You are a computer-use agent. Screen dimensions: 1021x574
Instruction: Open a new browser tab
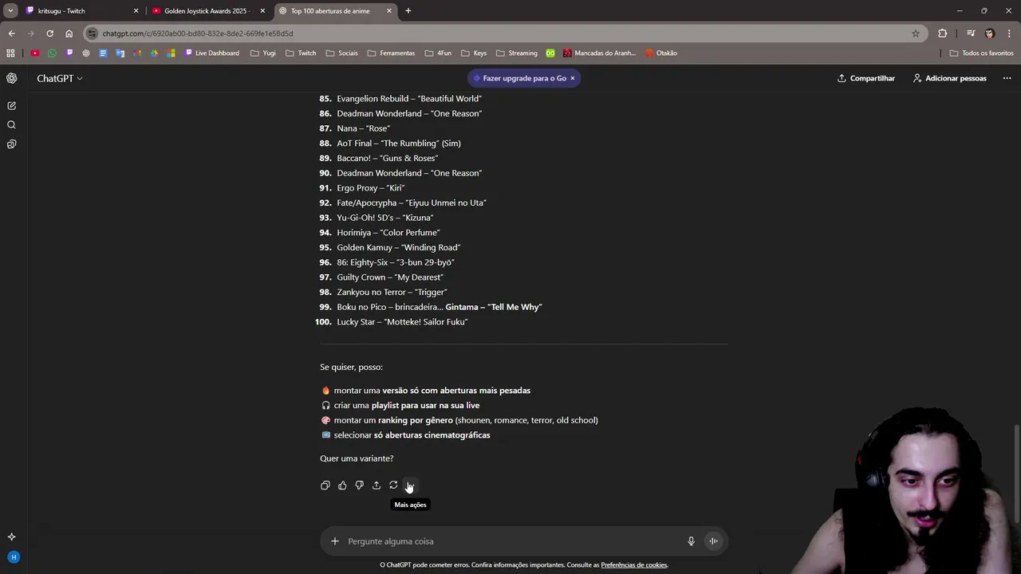point(408,11)
